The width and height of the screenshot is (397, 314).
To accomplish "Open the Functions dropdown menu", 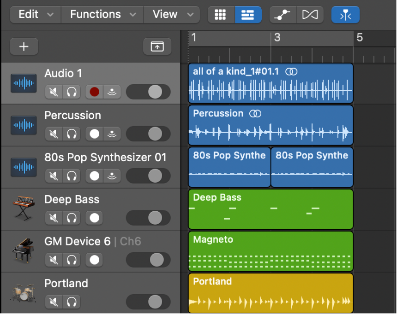I will (x=102, y=14).
